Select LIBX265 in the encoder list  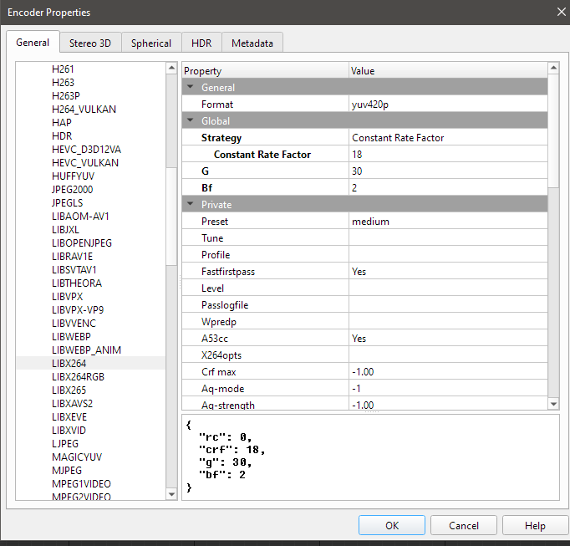[69, 390]
